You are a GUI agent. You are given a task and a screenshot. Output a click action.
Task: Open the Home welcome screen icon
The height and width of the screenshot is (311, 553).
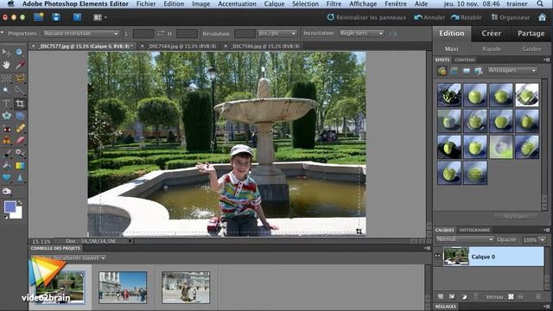542,17
